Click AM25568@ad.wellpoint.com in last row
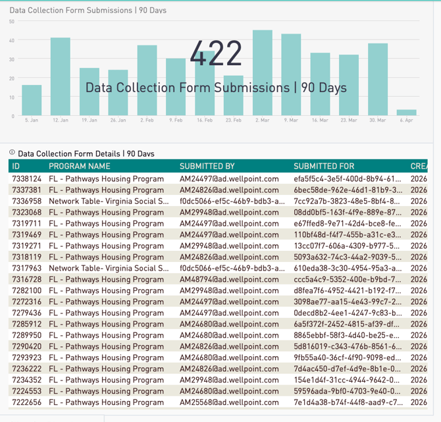 pyautogui.click(x=229, y=402)
